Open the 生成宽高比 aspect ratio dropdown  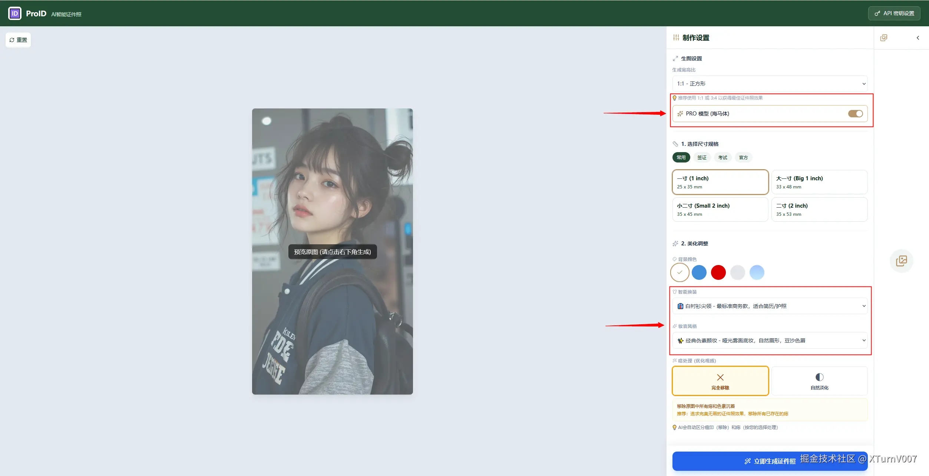[769, 83]
